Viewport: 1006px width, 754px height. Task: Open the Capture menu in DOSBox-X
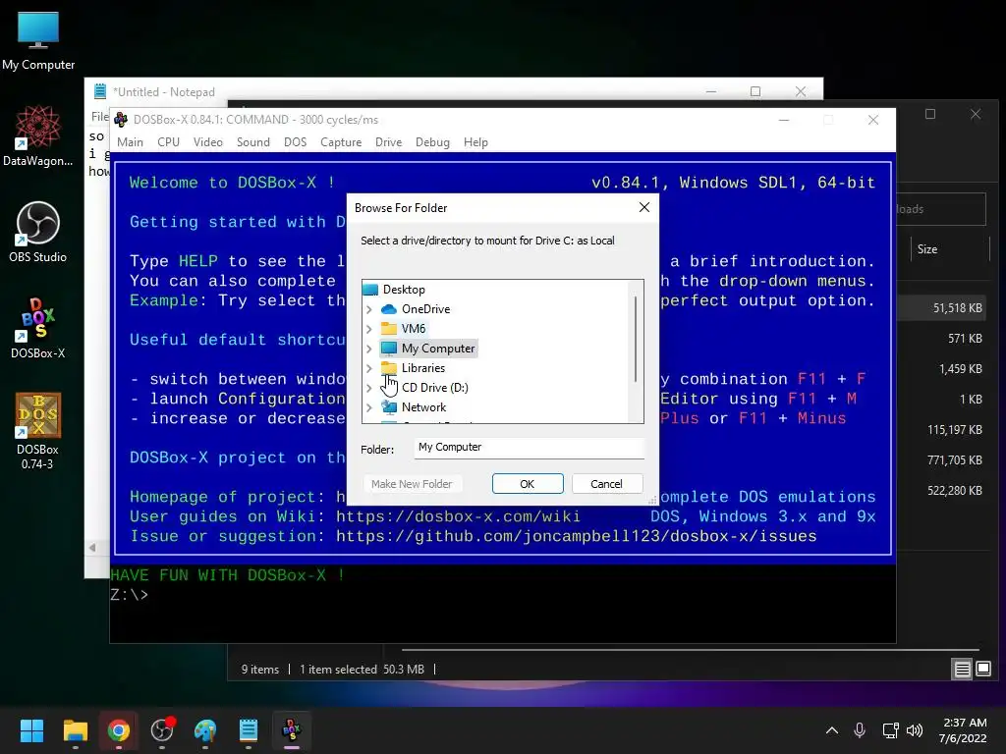(x=341, y=142)
